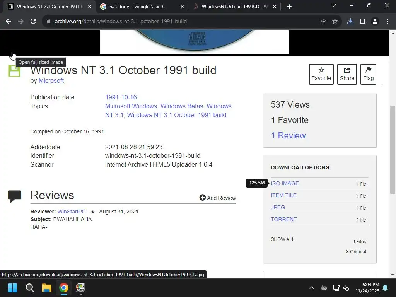
Task: Open the 1991-10-16 publication date link
Action: 121,97
